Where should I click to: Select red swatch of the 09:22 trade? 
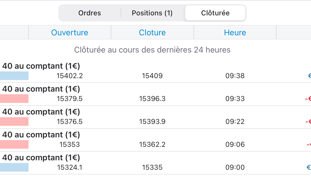point(14,122)
